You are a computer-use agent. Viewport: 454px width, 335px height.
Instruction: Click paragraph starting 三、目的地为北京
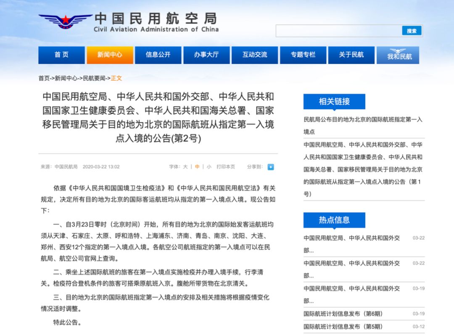coord(155,303)
